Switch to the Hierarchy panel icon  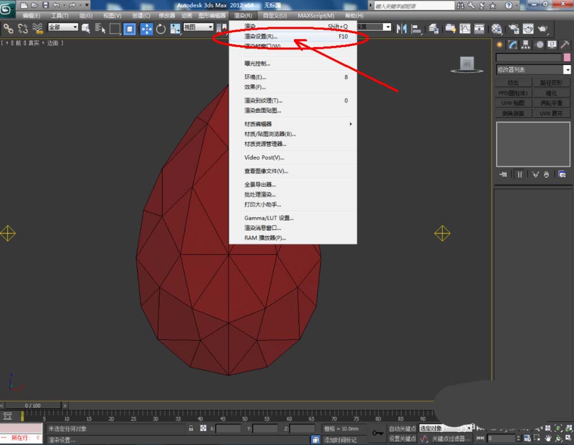(x=525, y=45)
